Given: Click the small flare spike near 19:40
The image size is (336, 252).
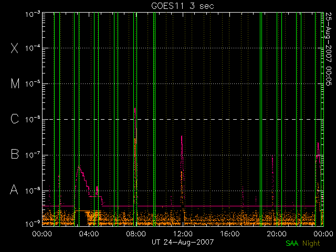Looking at the screenshot, I should click(272, 156).
